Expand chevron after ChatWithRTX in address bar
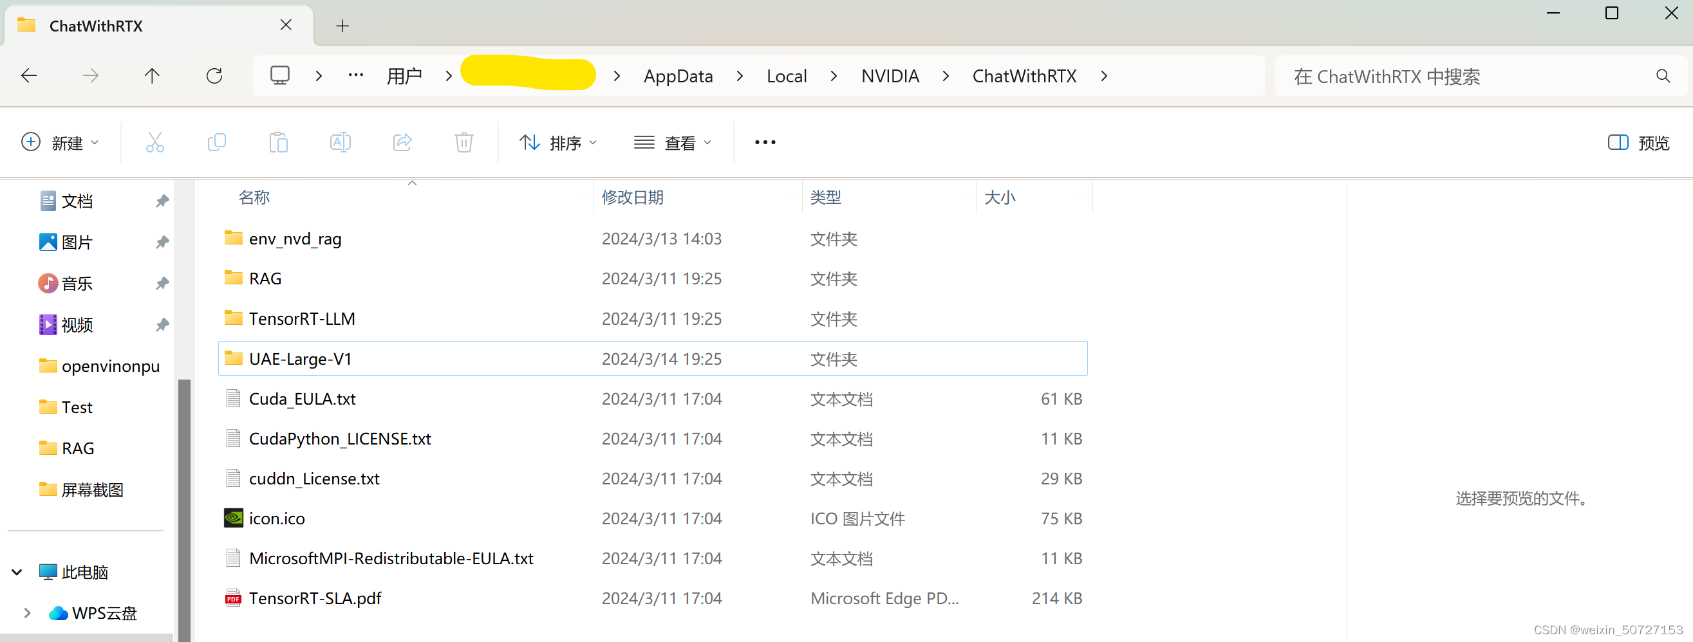Image resolution: width=1693 pixels, height=642 pixels. click(1104, 76)
